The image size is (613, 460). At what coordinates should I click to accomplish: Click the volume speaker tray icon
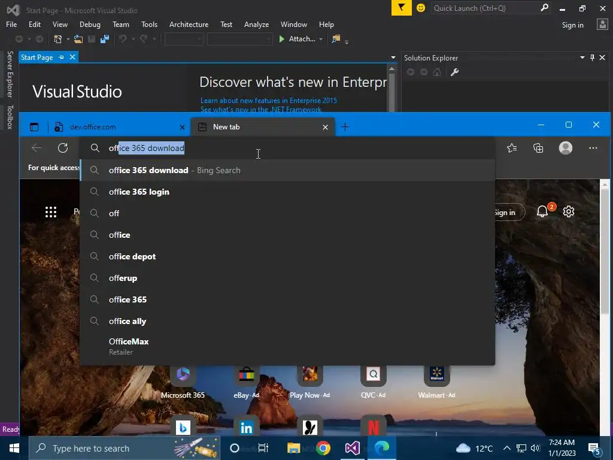535,448
